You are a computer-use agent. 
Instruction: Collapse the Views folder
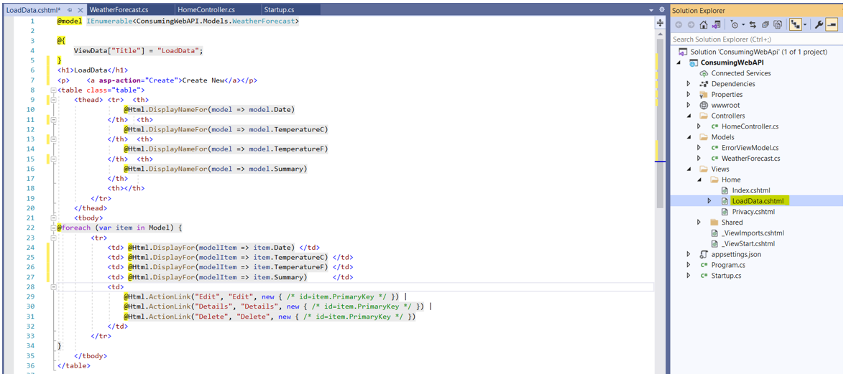689,169
